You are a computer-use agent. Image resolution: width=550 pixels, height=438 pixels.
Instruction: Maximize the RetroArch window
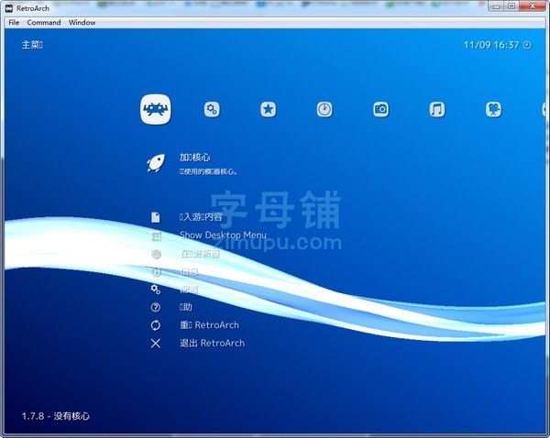tap(511, 6)
